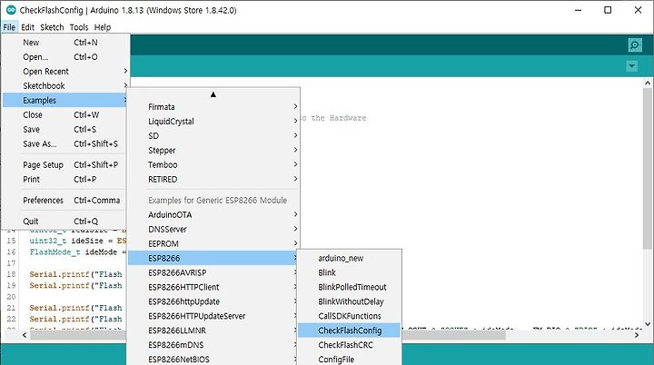Minimize the Arduino IDE window
The width and height of the screenshot is (654, 365).
[578, 10]
